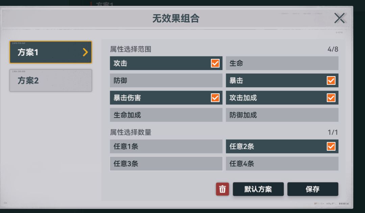365x213 pixels.
Task: Turn on the 防御加成 option
Action: (x=282, y=115)
